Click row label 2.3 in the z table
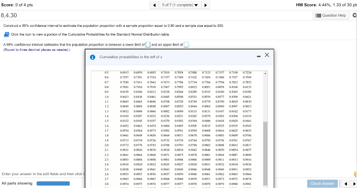This screenshot has width=357, height=188. [x=107, y=159]
